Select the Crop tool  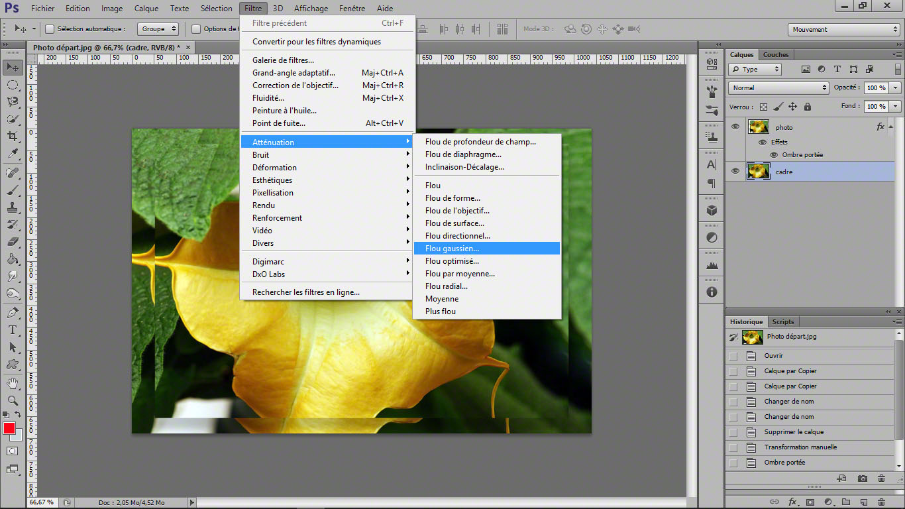13,137
